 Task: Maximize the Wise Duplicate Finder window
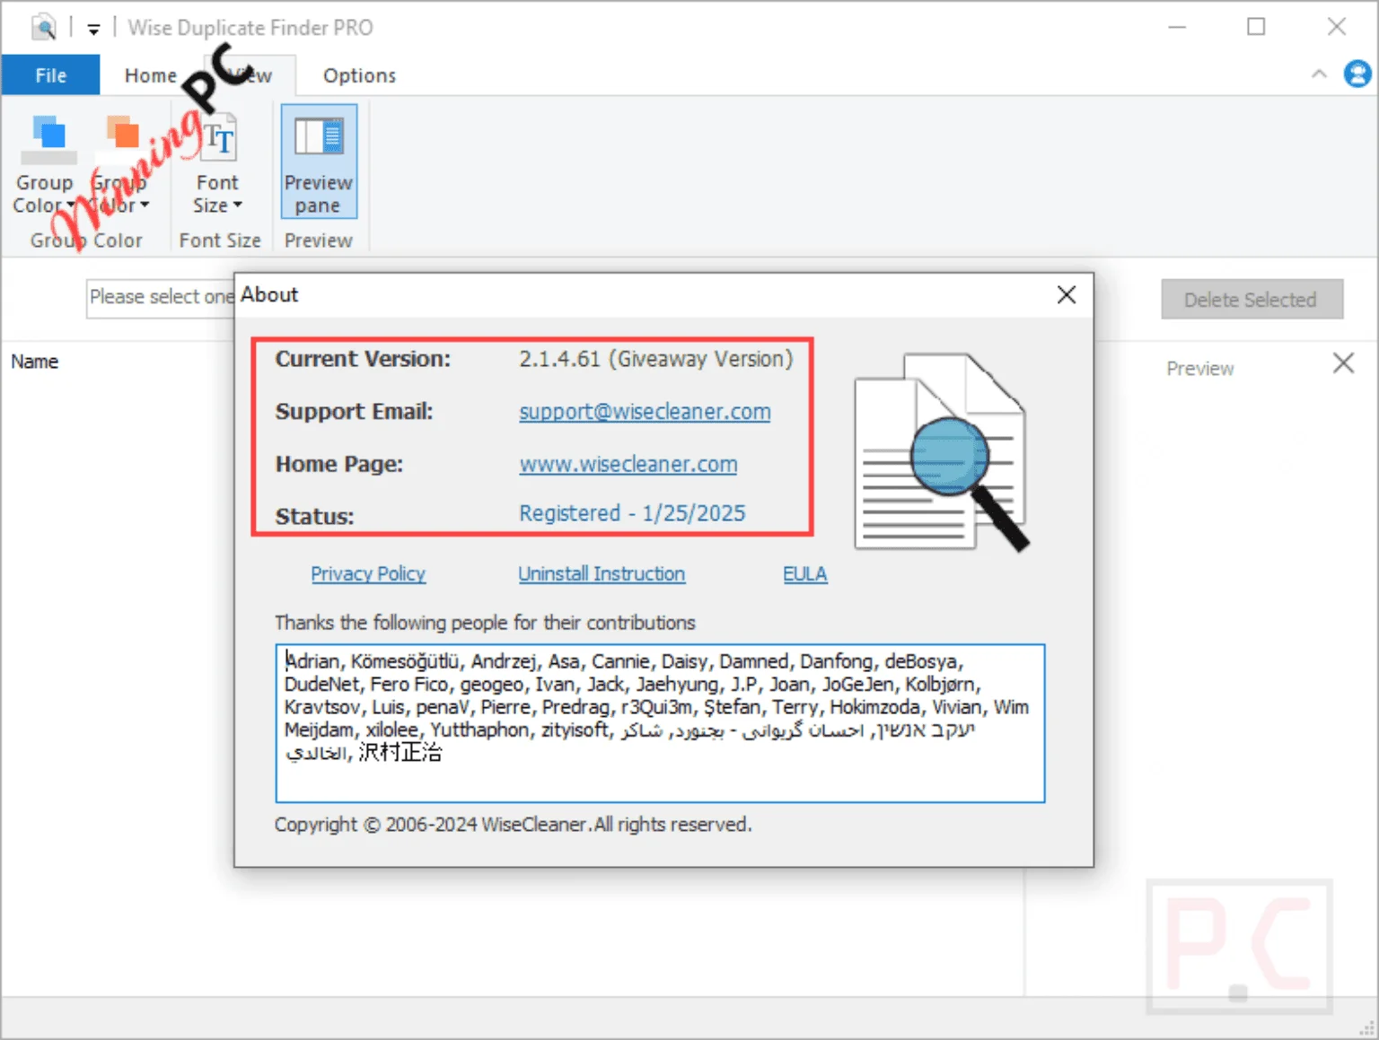(x=1256, y=27)
